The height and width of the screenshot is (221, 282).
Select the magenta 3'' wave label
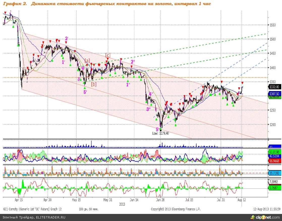[x=149, y=109]
